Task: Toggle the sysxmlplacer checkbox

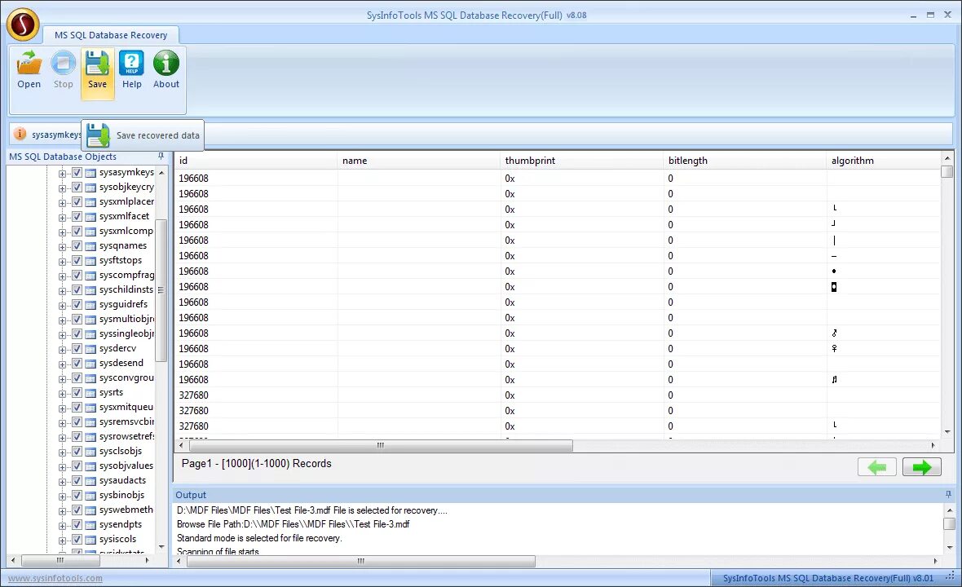Action: 77,202
